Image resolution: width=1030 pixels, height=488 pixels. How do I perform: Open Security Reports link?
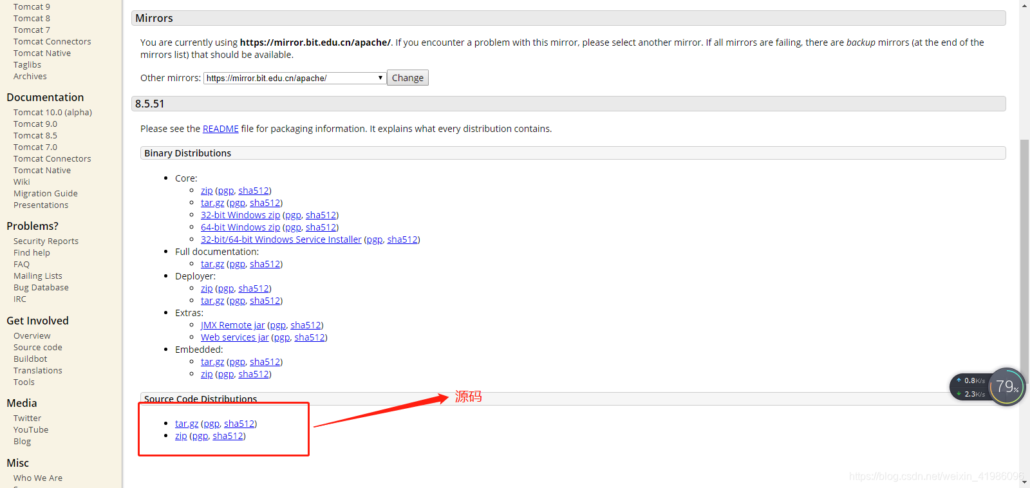coord(46,241)
